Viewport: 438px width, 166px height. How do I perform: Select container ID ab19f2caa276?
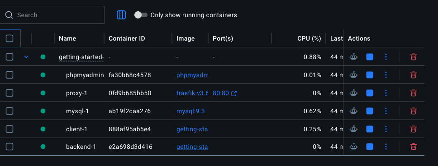[129, 111]
